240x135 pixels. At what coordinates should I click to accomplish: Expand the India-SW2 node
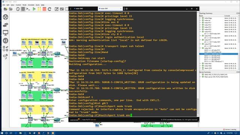point(200,63)
